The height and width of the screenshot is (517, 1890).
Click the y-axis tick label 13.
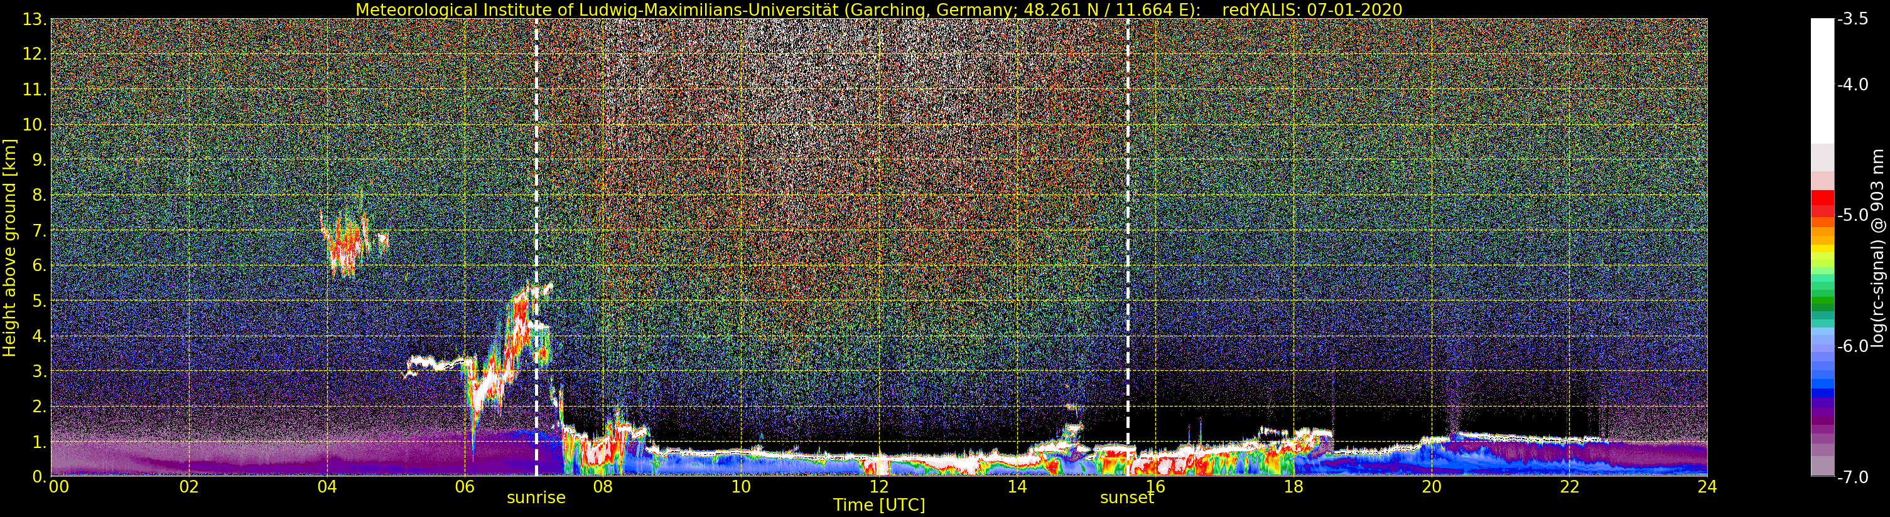coord(35,20)
